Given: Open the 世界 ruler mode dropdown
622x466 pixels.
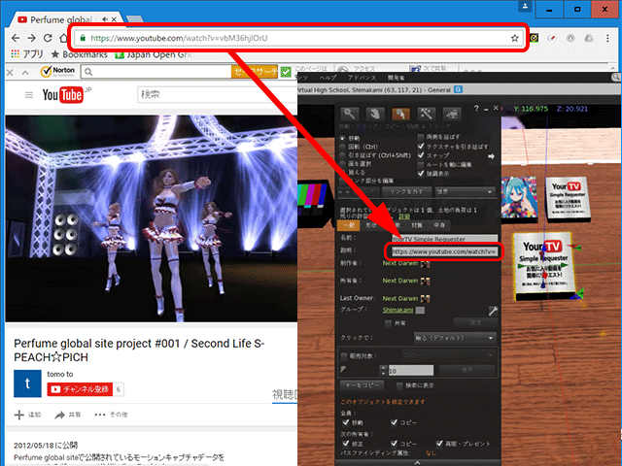Looking at the screenshot, I should 465,192.
